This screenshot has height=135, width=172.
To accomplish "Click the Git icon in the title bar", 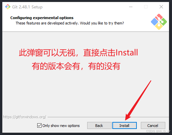I will [8, 7].
